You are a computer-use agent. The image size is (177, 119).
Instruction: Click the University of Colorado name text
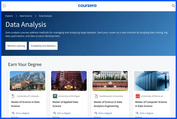click(29, 96)
